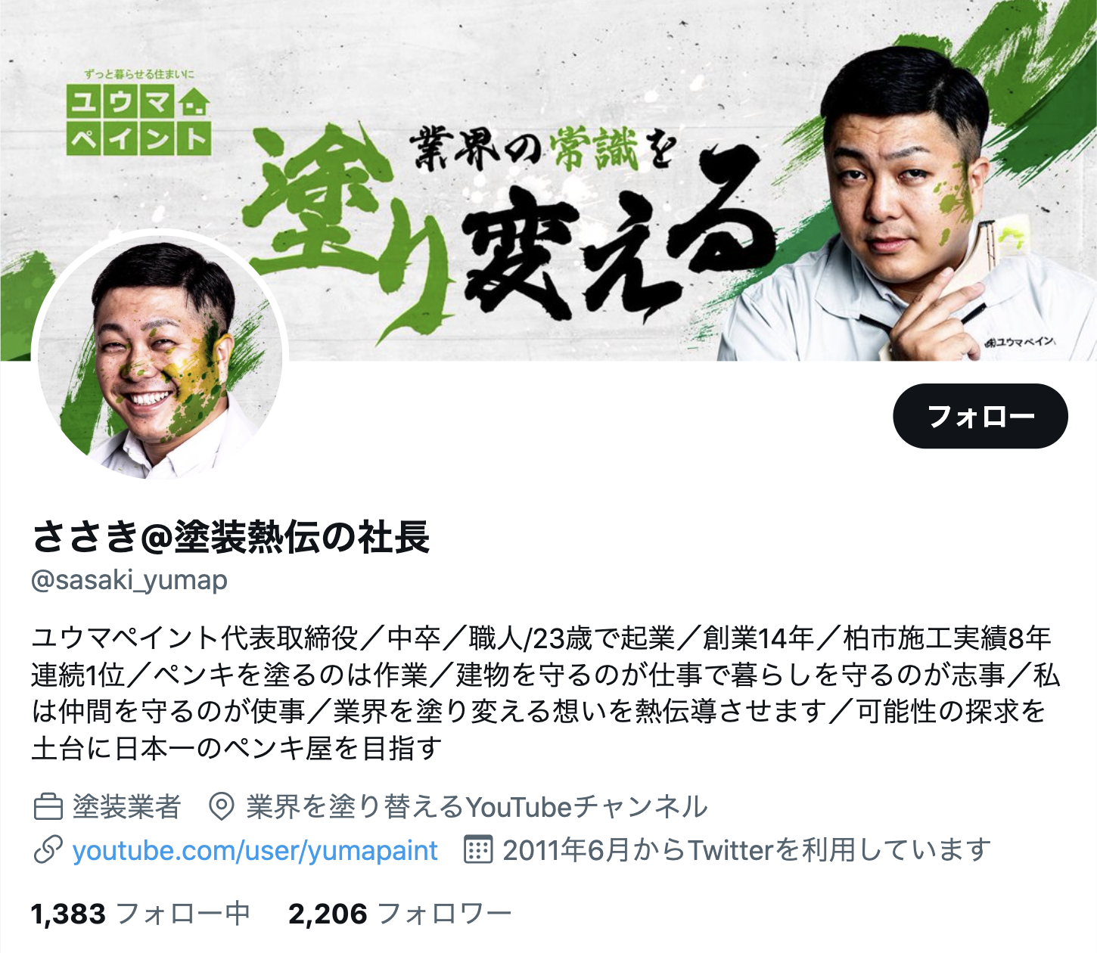Click the 2011年6月 Twitter join date text
The height and width of the screenshot is (953, 1097).
[747, 850]
